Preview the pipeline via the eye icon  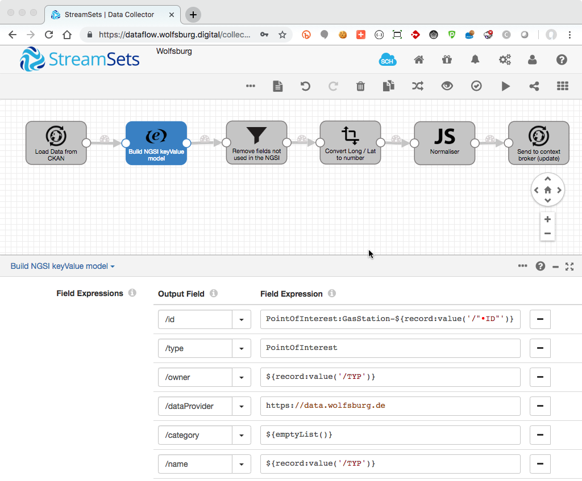coord(447,86)
